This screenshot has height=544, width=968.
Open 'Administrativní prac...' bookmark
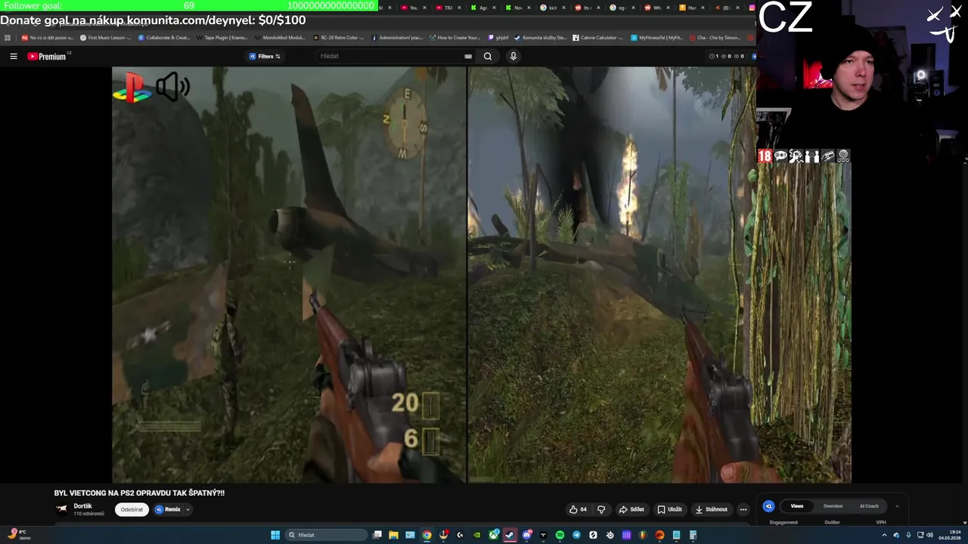(396, 37)
